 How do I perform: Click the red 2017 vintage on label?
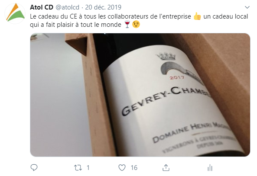pyautogui.click(x=177, y=77)
